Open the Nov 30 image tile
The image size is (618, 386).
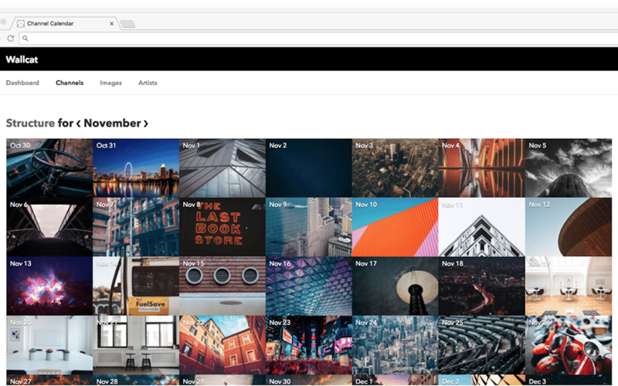(308, 380)
